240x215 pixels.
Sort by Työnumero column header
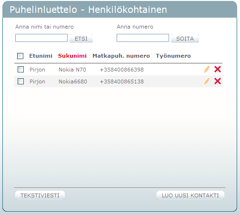(173, 56)
